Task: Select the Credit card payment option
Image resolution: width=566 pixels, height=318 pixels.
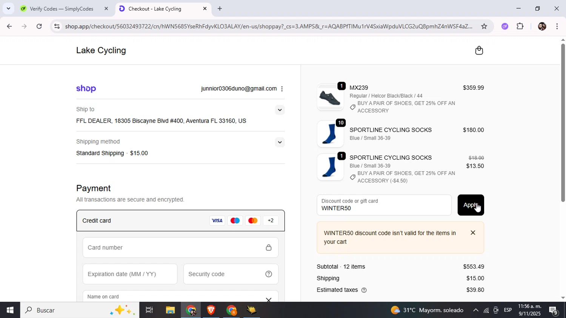Action: coord(180,221)
